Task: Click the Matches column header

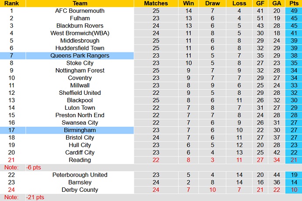Action: pyautogui.click(x=156, y=3)
